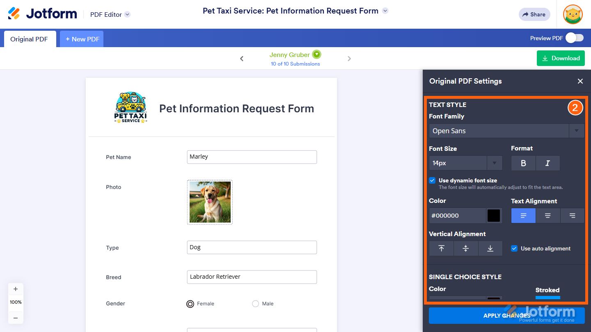Open the Font Family dropdown
The height and width of the screenshot is (332, 591).
point(577,131)
